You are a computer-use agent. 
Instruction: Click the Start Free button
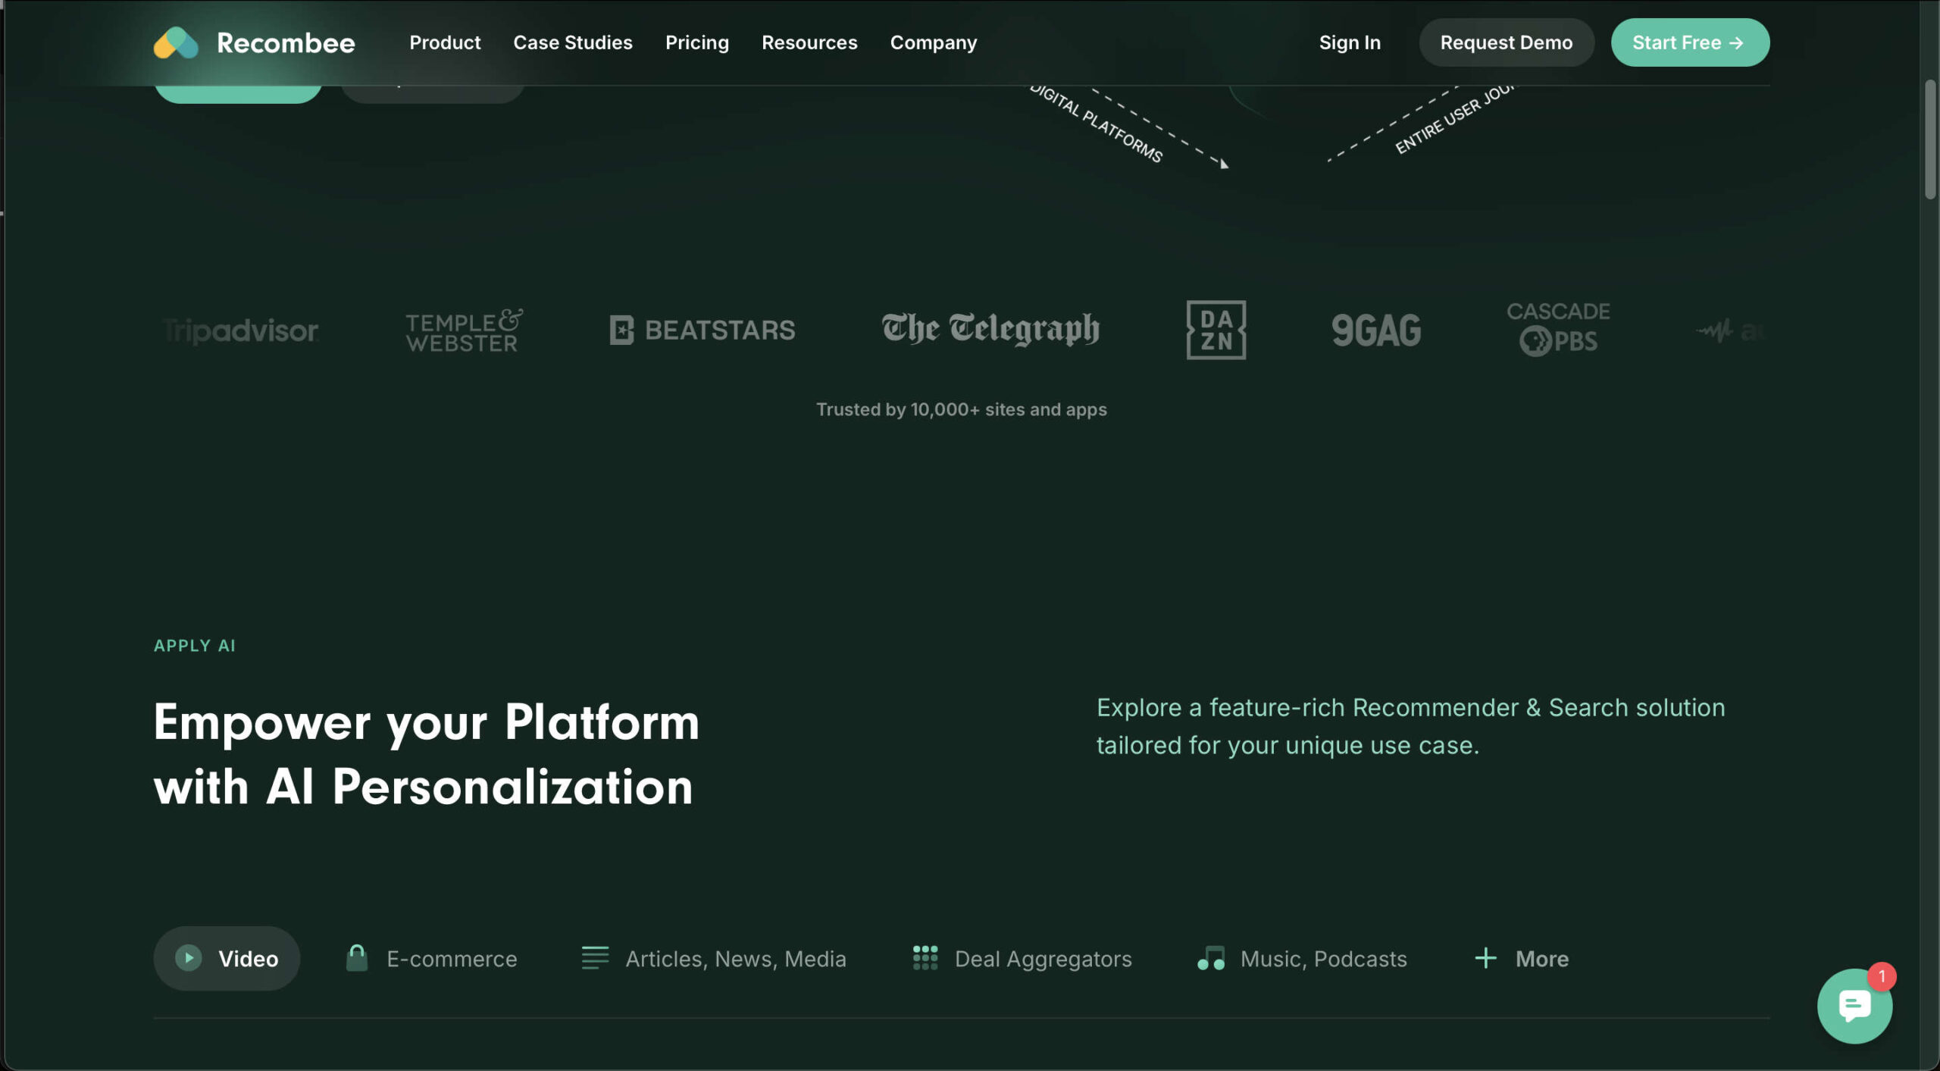(x=1689, y=42)
